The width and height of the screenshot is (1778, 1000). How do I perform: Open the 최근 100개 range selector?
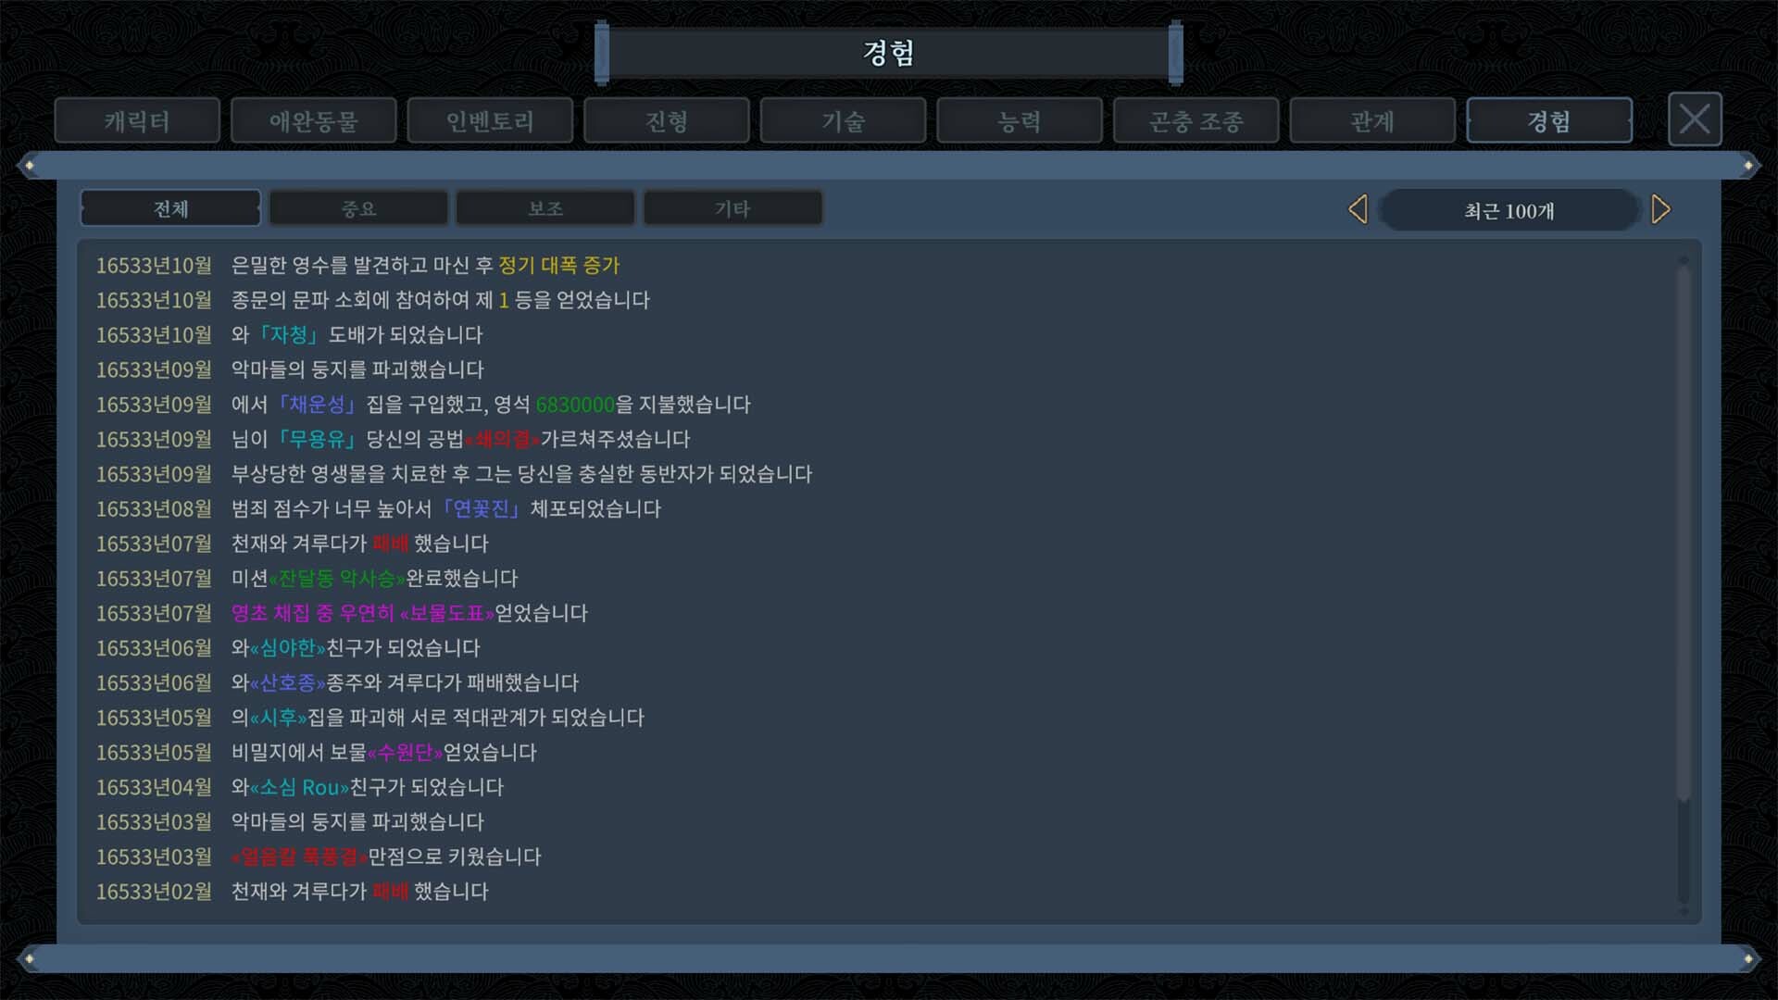click(x=1509, y=210)
